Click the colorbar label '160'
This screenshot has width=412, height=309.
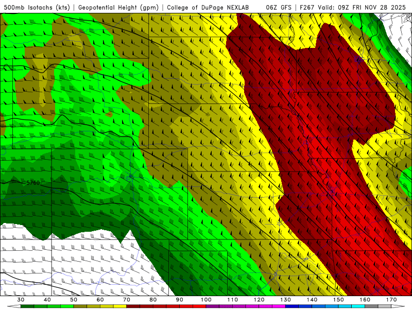point(365,300)
